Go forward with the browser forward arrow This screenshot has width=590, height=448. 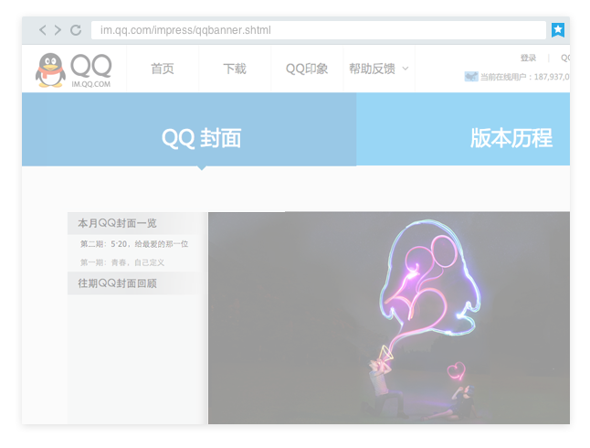58,30
